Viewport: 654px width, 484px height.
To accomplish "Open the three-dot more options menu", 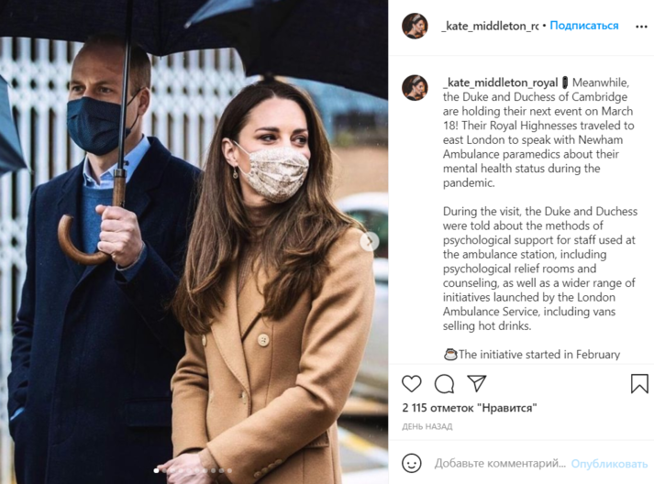I will [x=641, y=27].
